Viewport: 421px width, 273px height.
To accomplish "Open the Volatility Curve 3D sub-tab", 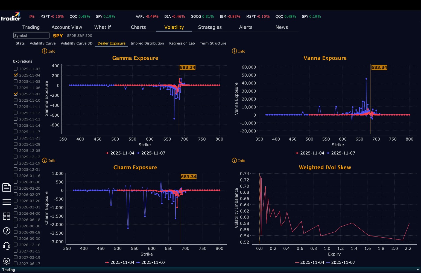I will coord(77,43).
